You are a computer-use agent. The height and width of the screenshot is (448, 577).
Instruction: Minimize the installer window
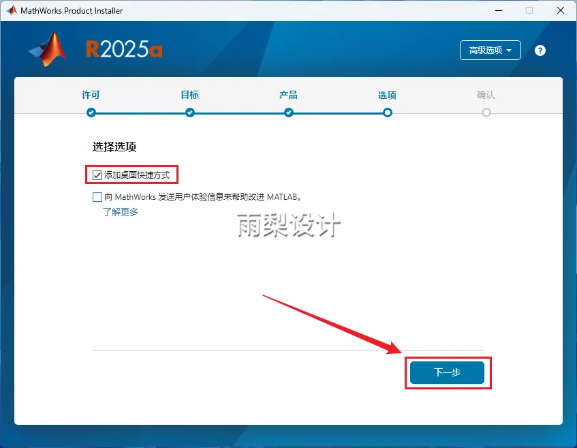[499, 10]
